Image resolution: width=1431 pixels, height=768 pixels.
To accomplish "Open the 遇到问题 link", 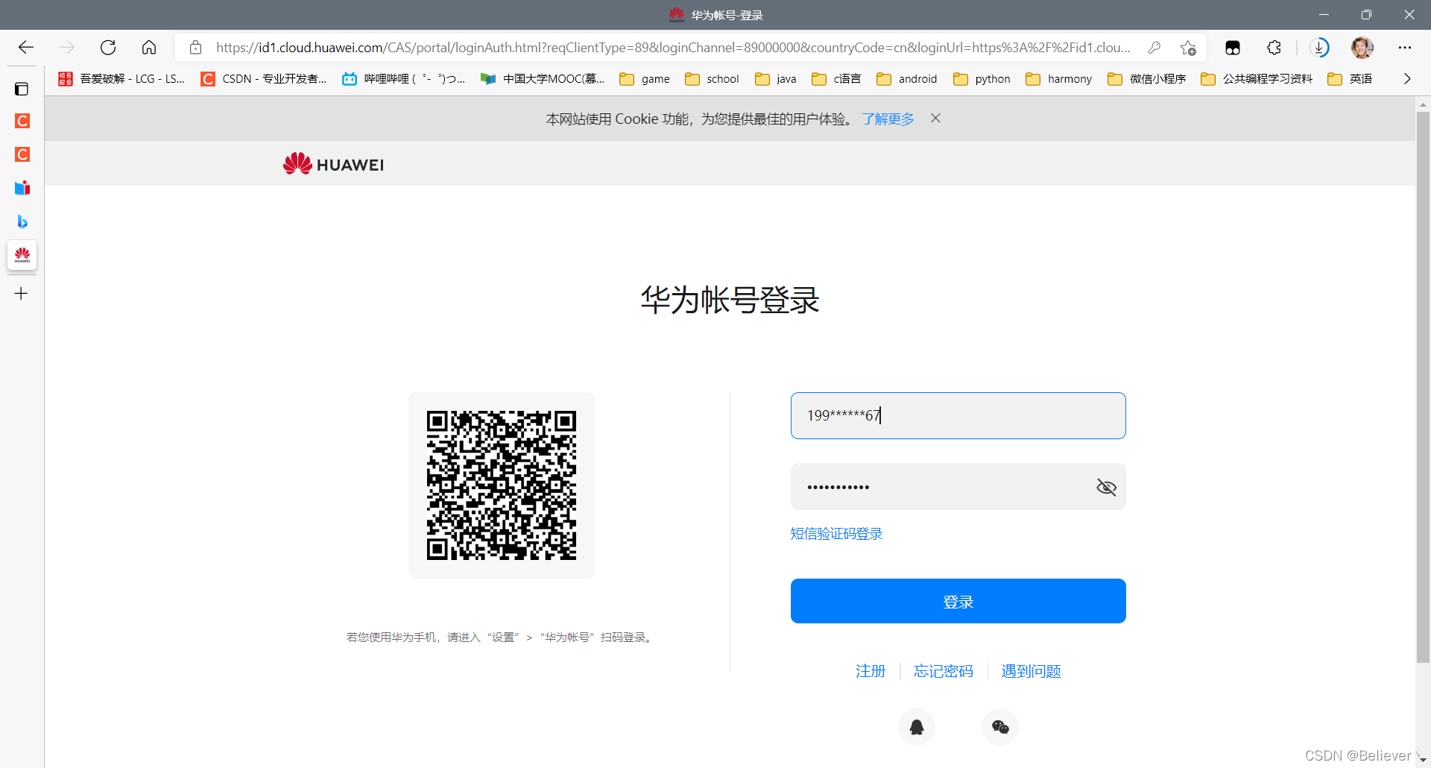I will coord(1031,672).
